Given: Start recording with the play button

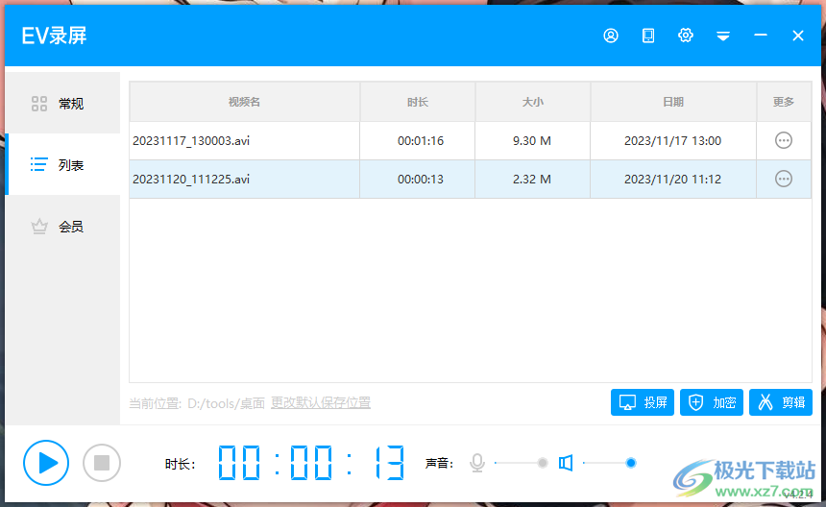Looking at the screenshot, I should point(46,463).
